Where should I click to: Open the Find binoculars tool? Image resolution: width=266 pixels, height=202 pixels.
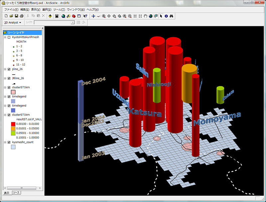click(171, 16)
